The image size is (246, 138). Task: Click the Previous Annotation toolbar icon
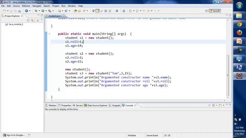point(137,11)
